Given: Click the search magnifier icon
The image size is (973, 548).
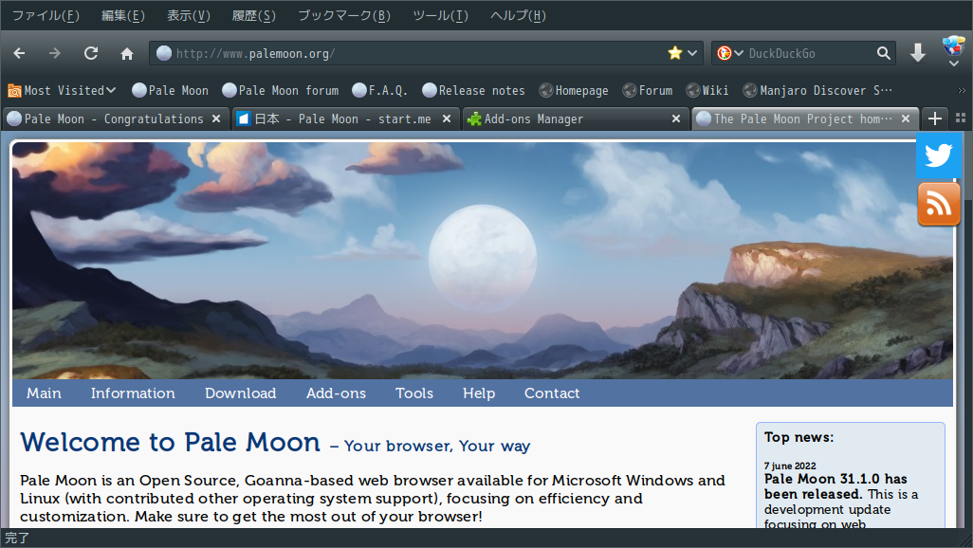Looking at the screenshot, I should click(884, 53).
